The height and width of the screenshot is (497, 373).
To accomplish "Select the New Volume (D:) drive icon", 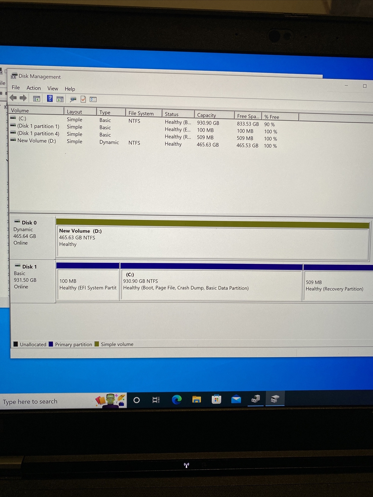I will (x=13, y=140).
